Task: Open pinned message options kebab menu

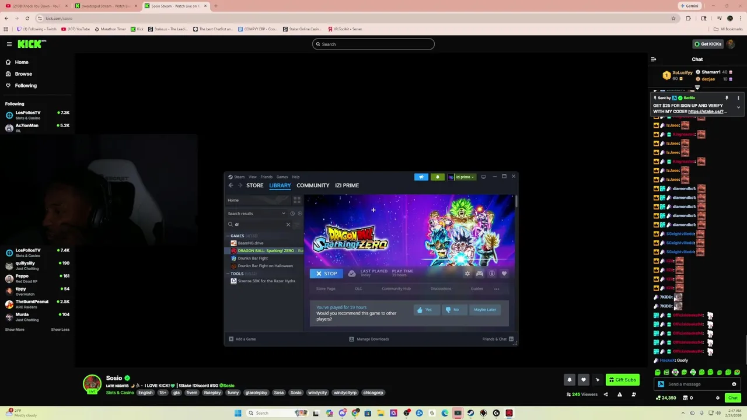Action: (738, 98)
